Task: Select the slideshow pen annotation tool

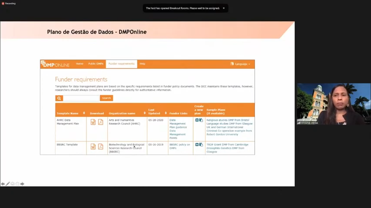Action: [x=7, y=184]
